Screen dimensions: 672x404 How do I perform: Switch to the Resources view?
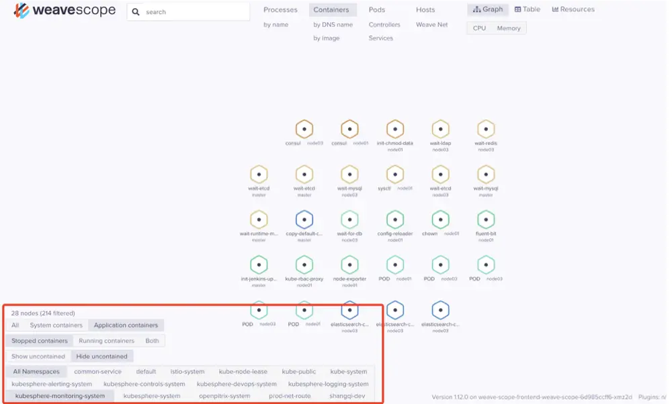click(x=573, y=9)
